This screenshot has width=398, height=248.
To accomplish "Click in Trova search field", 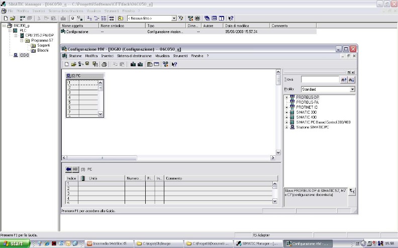I will pos(320,80).
